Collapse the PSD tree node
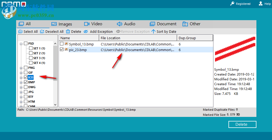Screen dimensions: 272x140 (21, 44)
